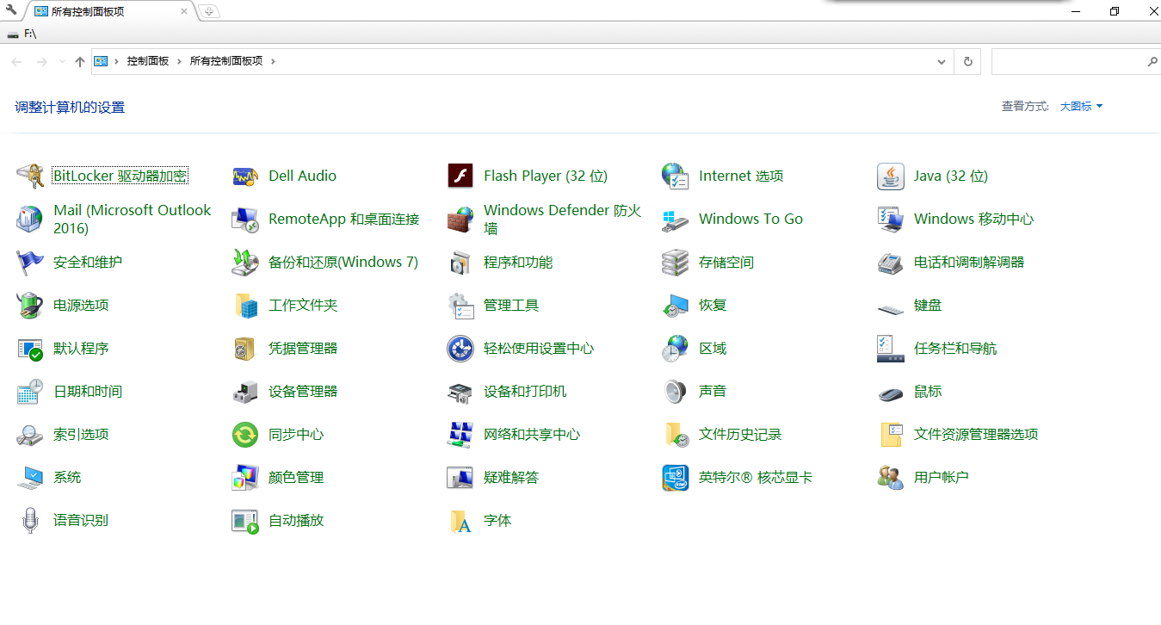1161x625 pixels.
Task: Expand the chevron after 控制面板 breadcrumb
Action: pos(180,61)
